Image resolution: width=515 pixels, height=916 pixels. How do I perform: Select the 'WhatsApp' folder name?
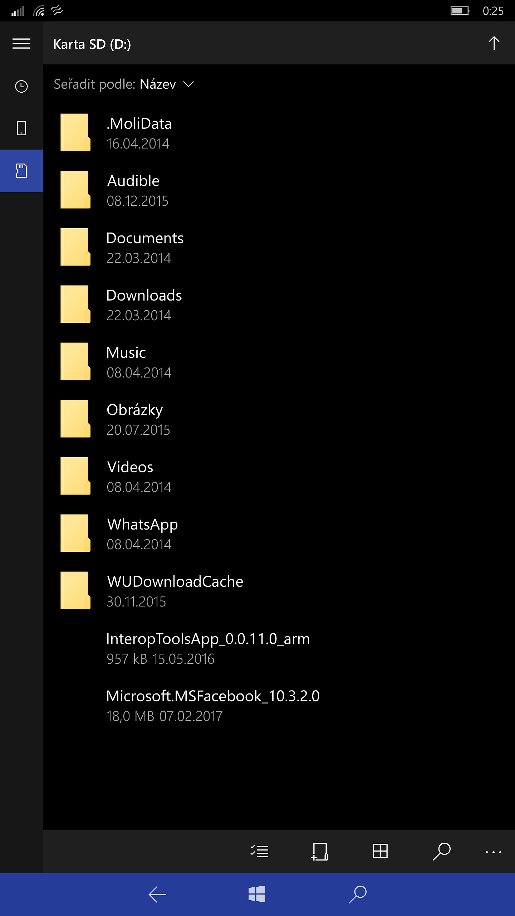(143, 525)
